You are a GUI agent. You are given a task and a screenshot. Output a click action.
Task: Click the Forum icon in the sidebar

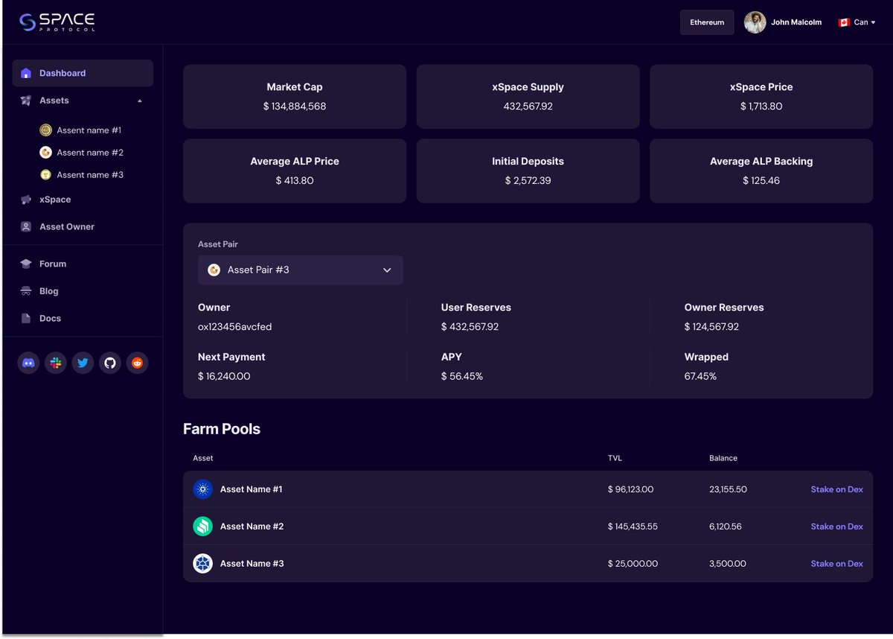pyautogui.click(x=26, y=264)
